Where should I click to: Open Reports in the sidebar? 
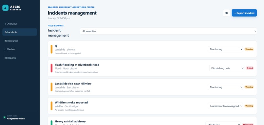(20, 58)
